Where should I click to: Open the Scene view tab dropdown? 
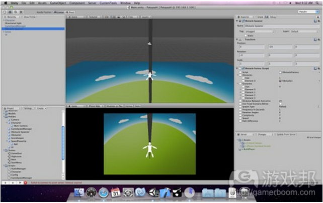[x=76, y=17]
